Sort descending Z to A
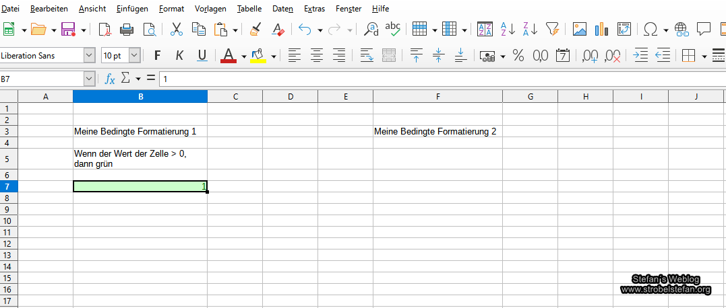This screenshot has width=726, height=308. [530, 29]
